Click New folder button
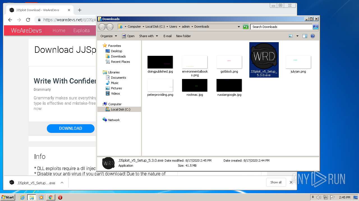This screenshot has height=201, width=359. coord(183,36)
